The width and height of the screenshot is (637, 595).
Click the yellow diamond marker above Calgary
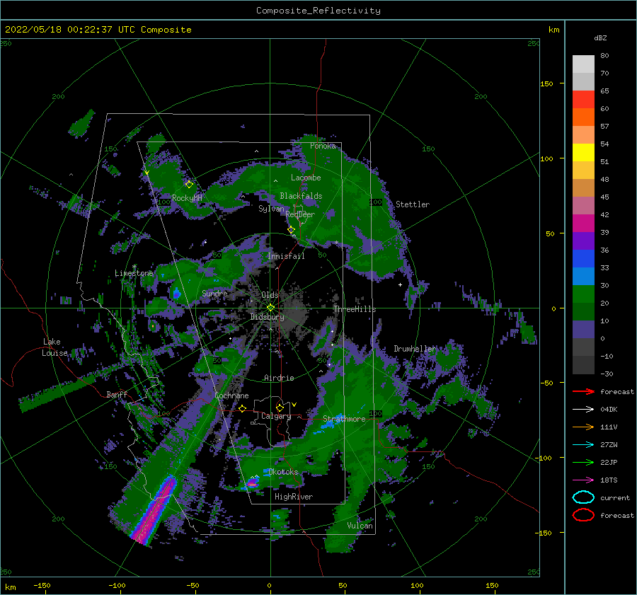[x=280, y=408]
